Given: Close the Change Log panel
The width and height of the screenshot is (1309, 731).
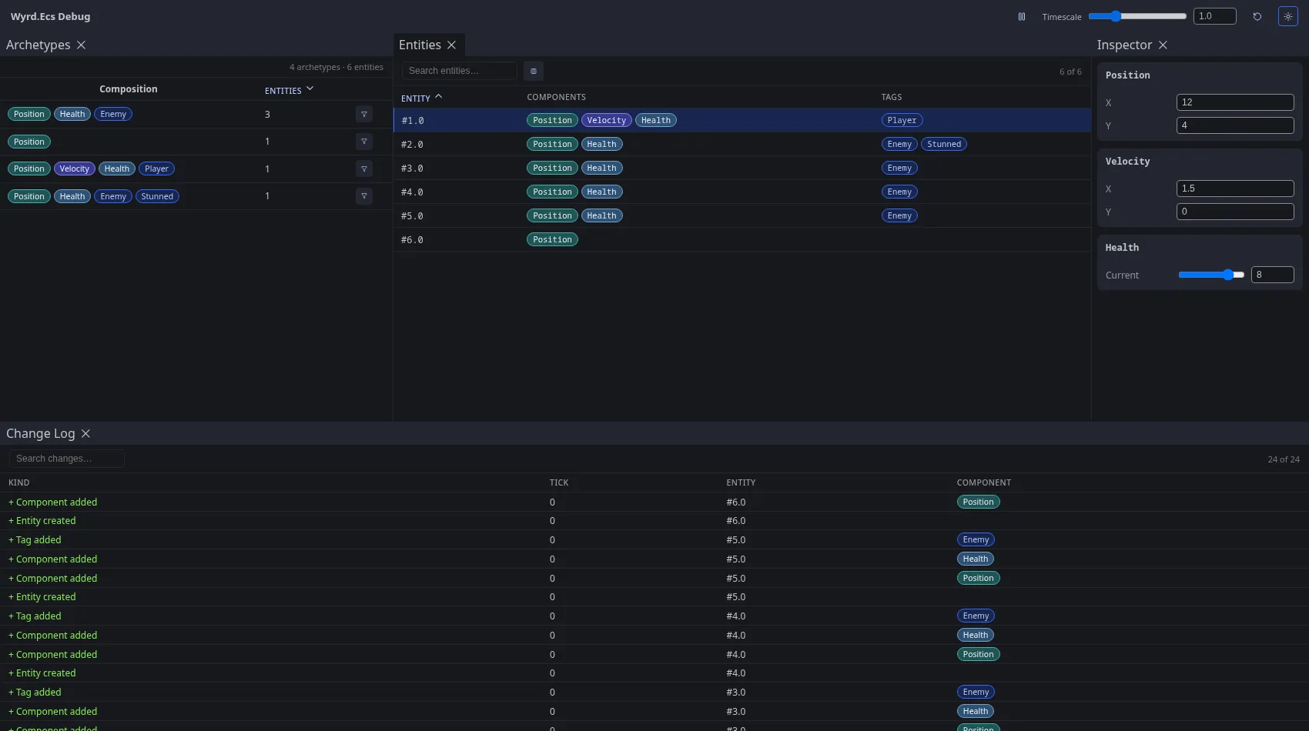Looking at the screenshot, I should (x=85, y=433).
